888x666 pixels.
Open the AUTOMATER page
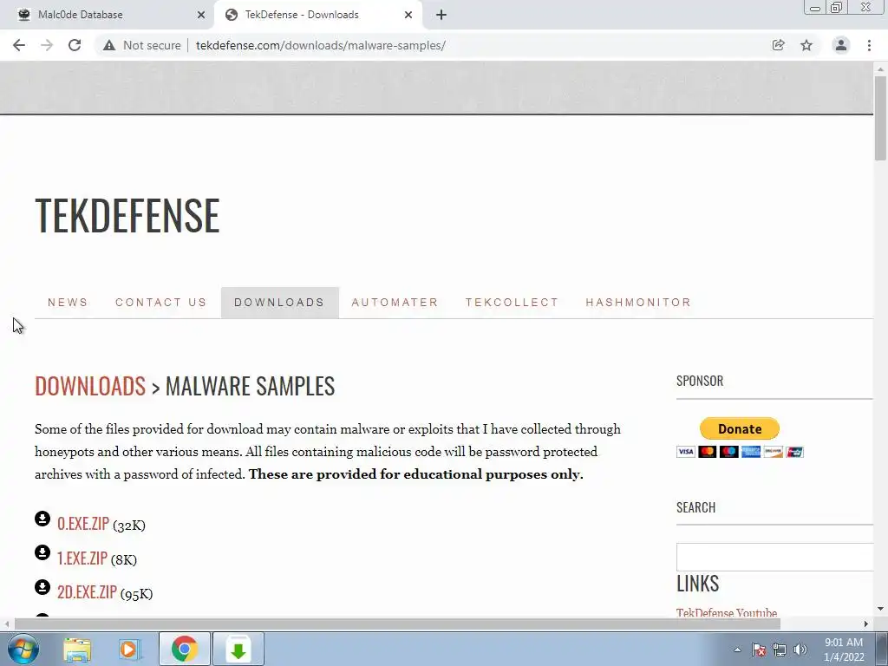[395, 303]
